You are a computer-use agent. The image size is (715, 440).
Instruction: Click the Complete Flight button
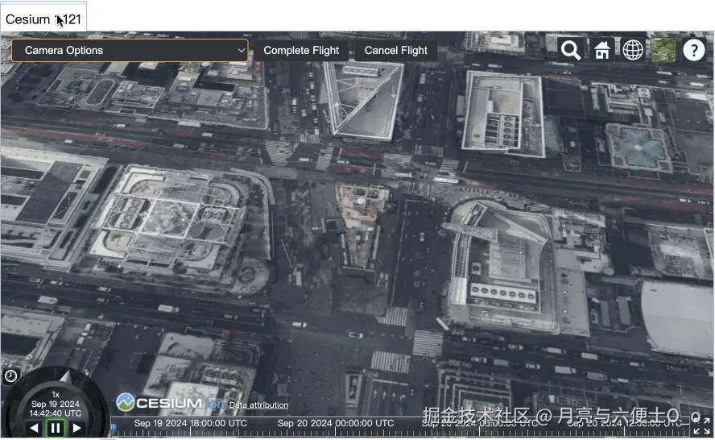[x=301, y=50]
